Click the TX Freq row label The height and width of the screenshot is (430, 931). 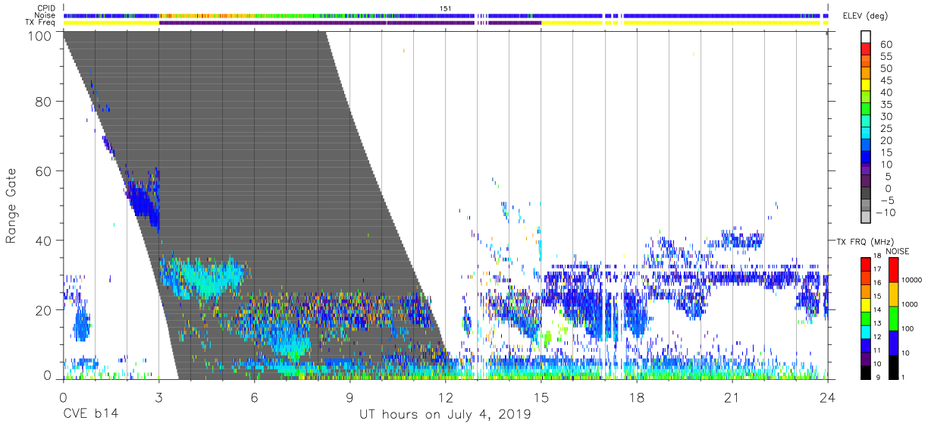click(x=40, y=23)
